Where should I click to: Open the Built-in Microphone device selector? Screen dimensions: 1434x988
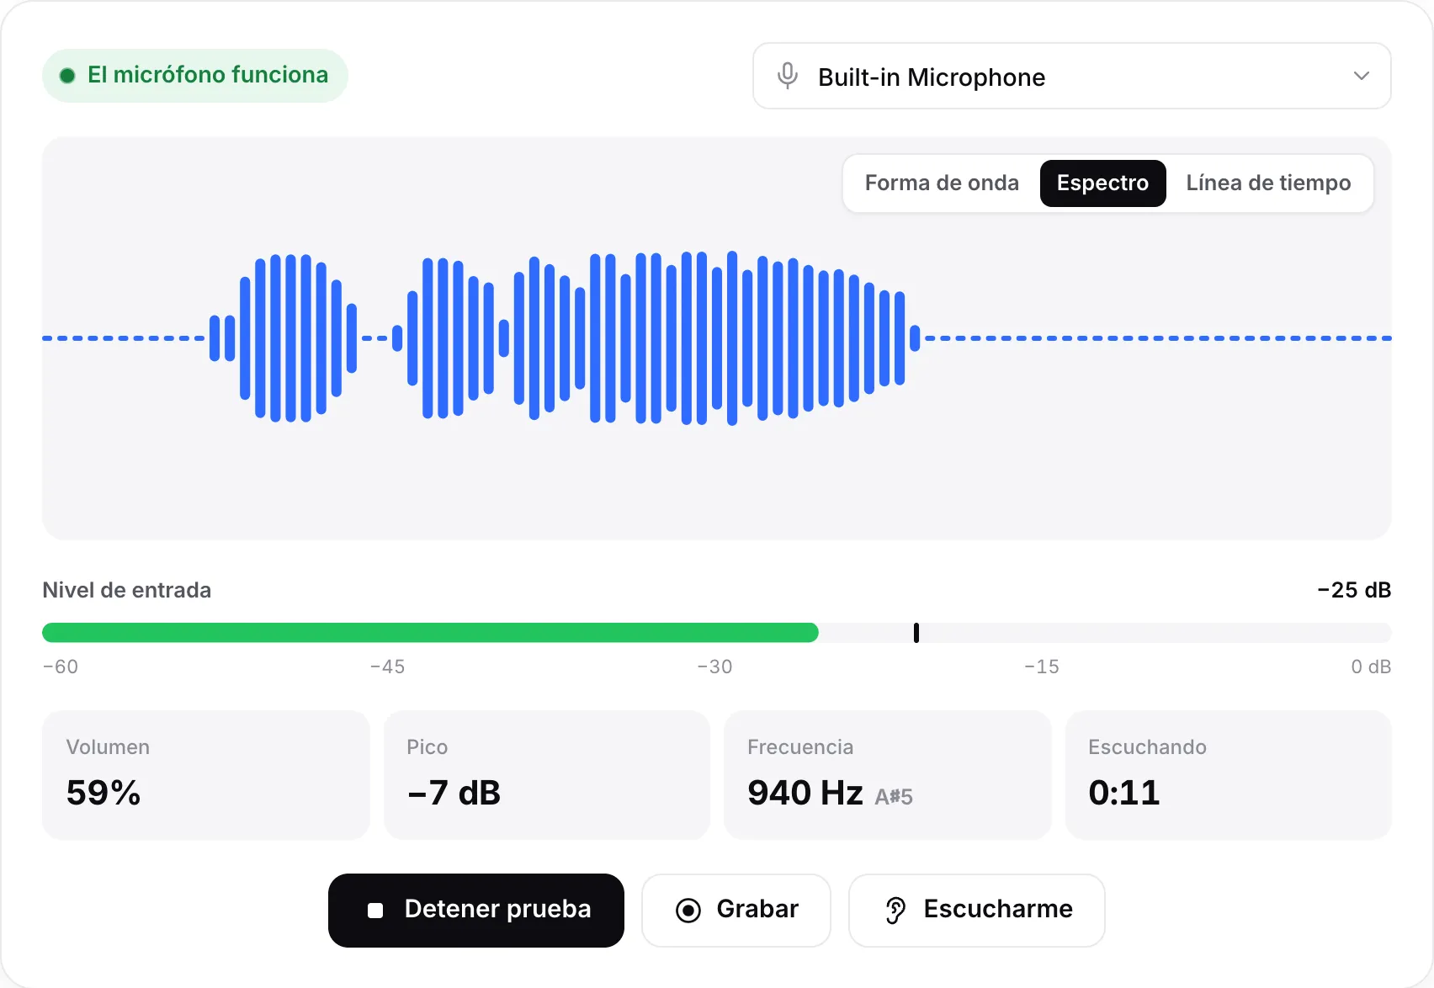click(x=1071, y=76)
